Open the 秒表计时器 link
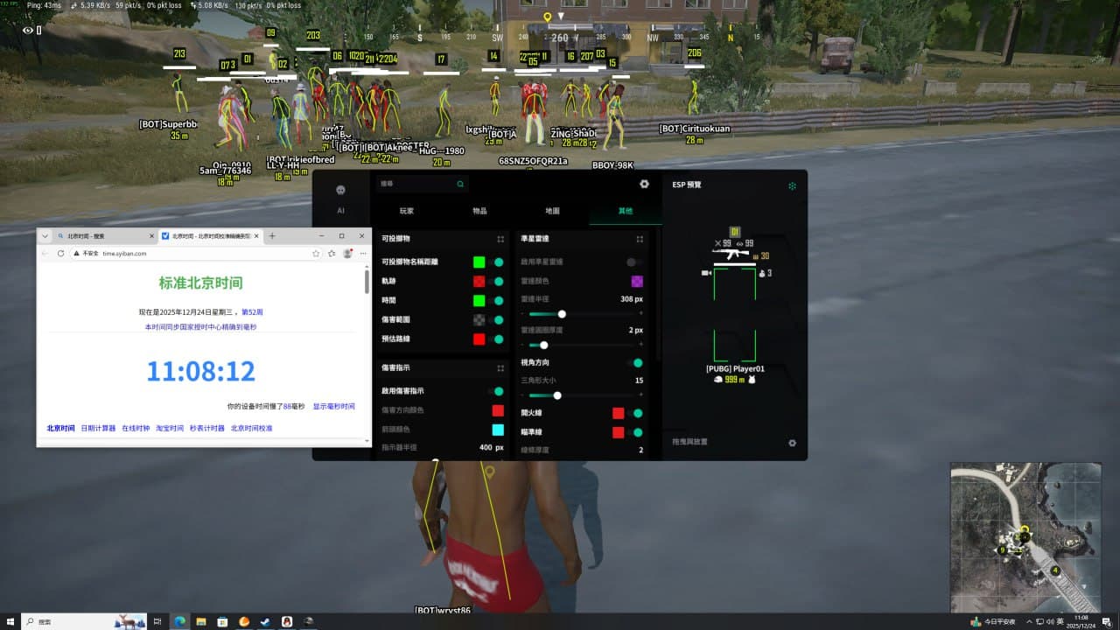Image resolution: width=1120 pixels, height=630 pixels. click(x=207, y=429)
